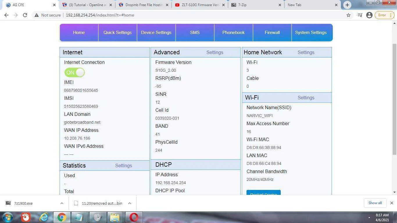Open Settings link in Home Network panel
This screenshot has width=397, height=223.
click(x=306, y=52)
